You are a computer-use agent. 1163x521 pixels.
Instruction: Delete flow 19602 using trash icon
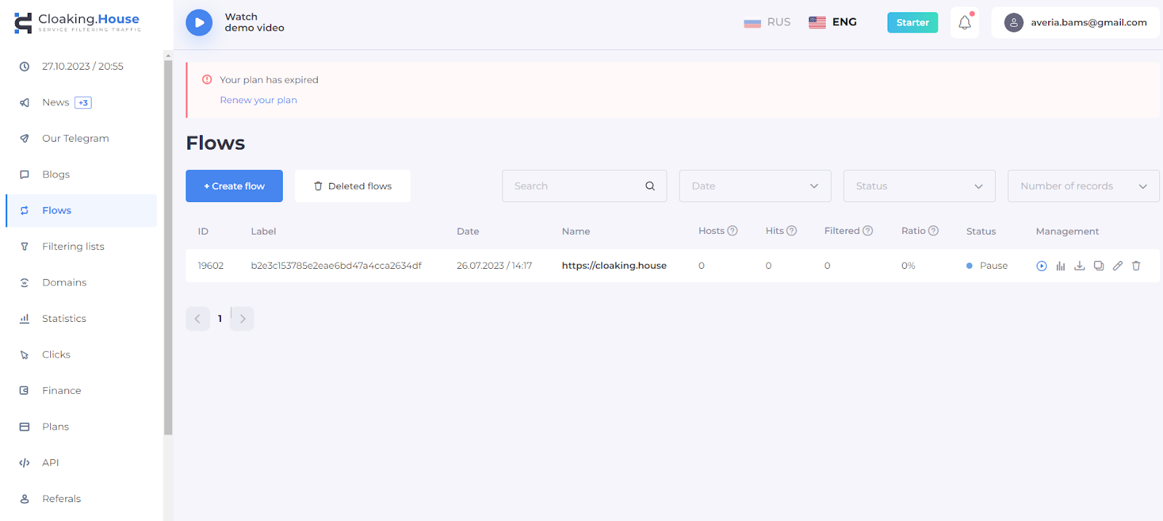click(x=1136, y=266)
